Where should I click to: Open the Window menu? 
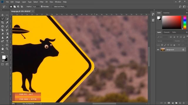[58, 2]
